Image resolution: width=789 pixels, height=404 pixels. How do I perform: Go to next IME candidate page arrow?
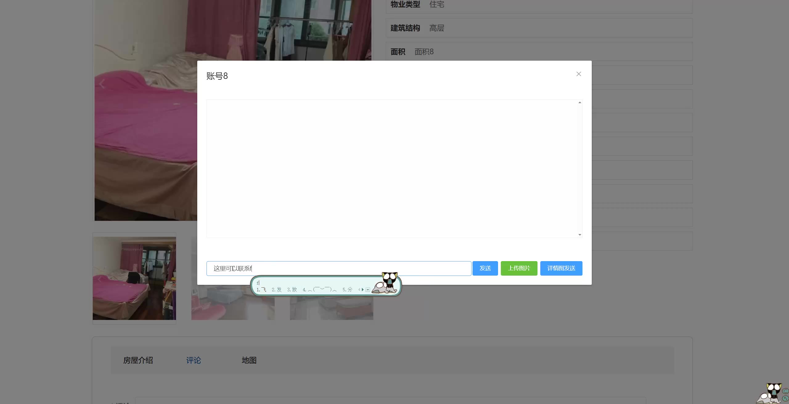coord(363,289)
